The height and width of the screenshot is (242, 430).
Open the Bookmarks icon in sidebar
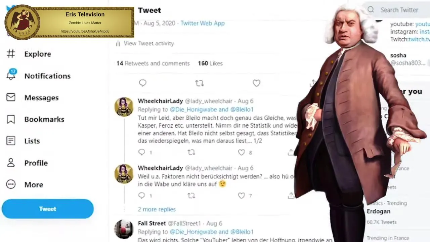click(x=11, y=119)
